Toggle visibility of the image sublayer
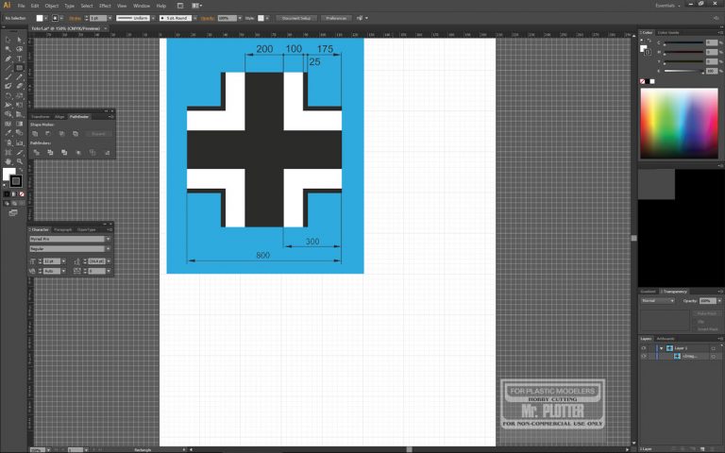 click(644, 357)
